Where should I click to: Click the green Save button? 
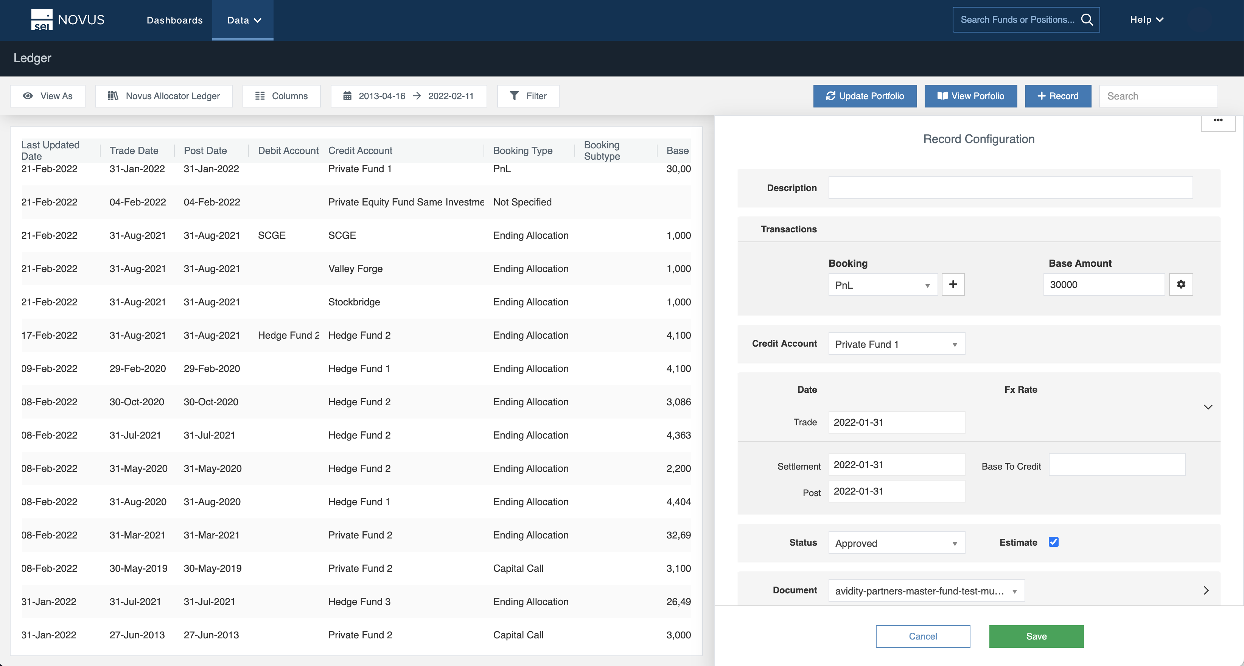[1036, 636]
